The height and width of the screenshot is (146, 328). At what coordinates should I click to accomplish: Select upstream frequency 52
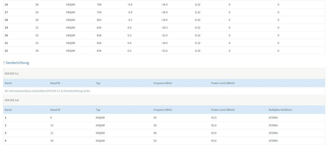(155, 141)
